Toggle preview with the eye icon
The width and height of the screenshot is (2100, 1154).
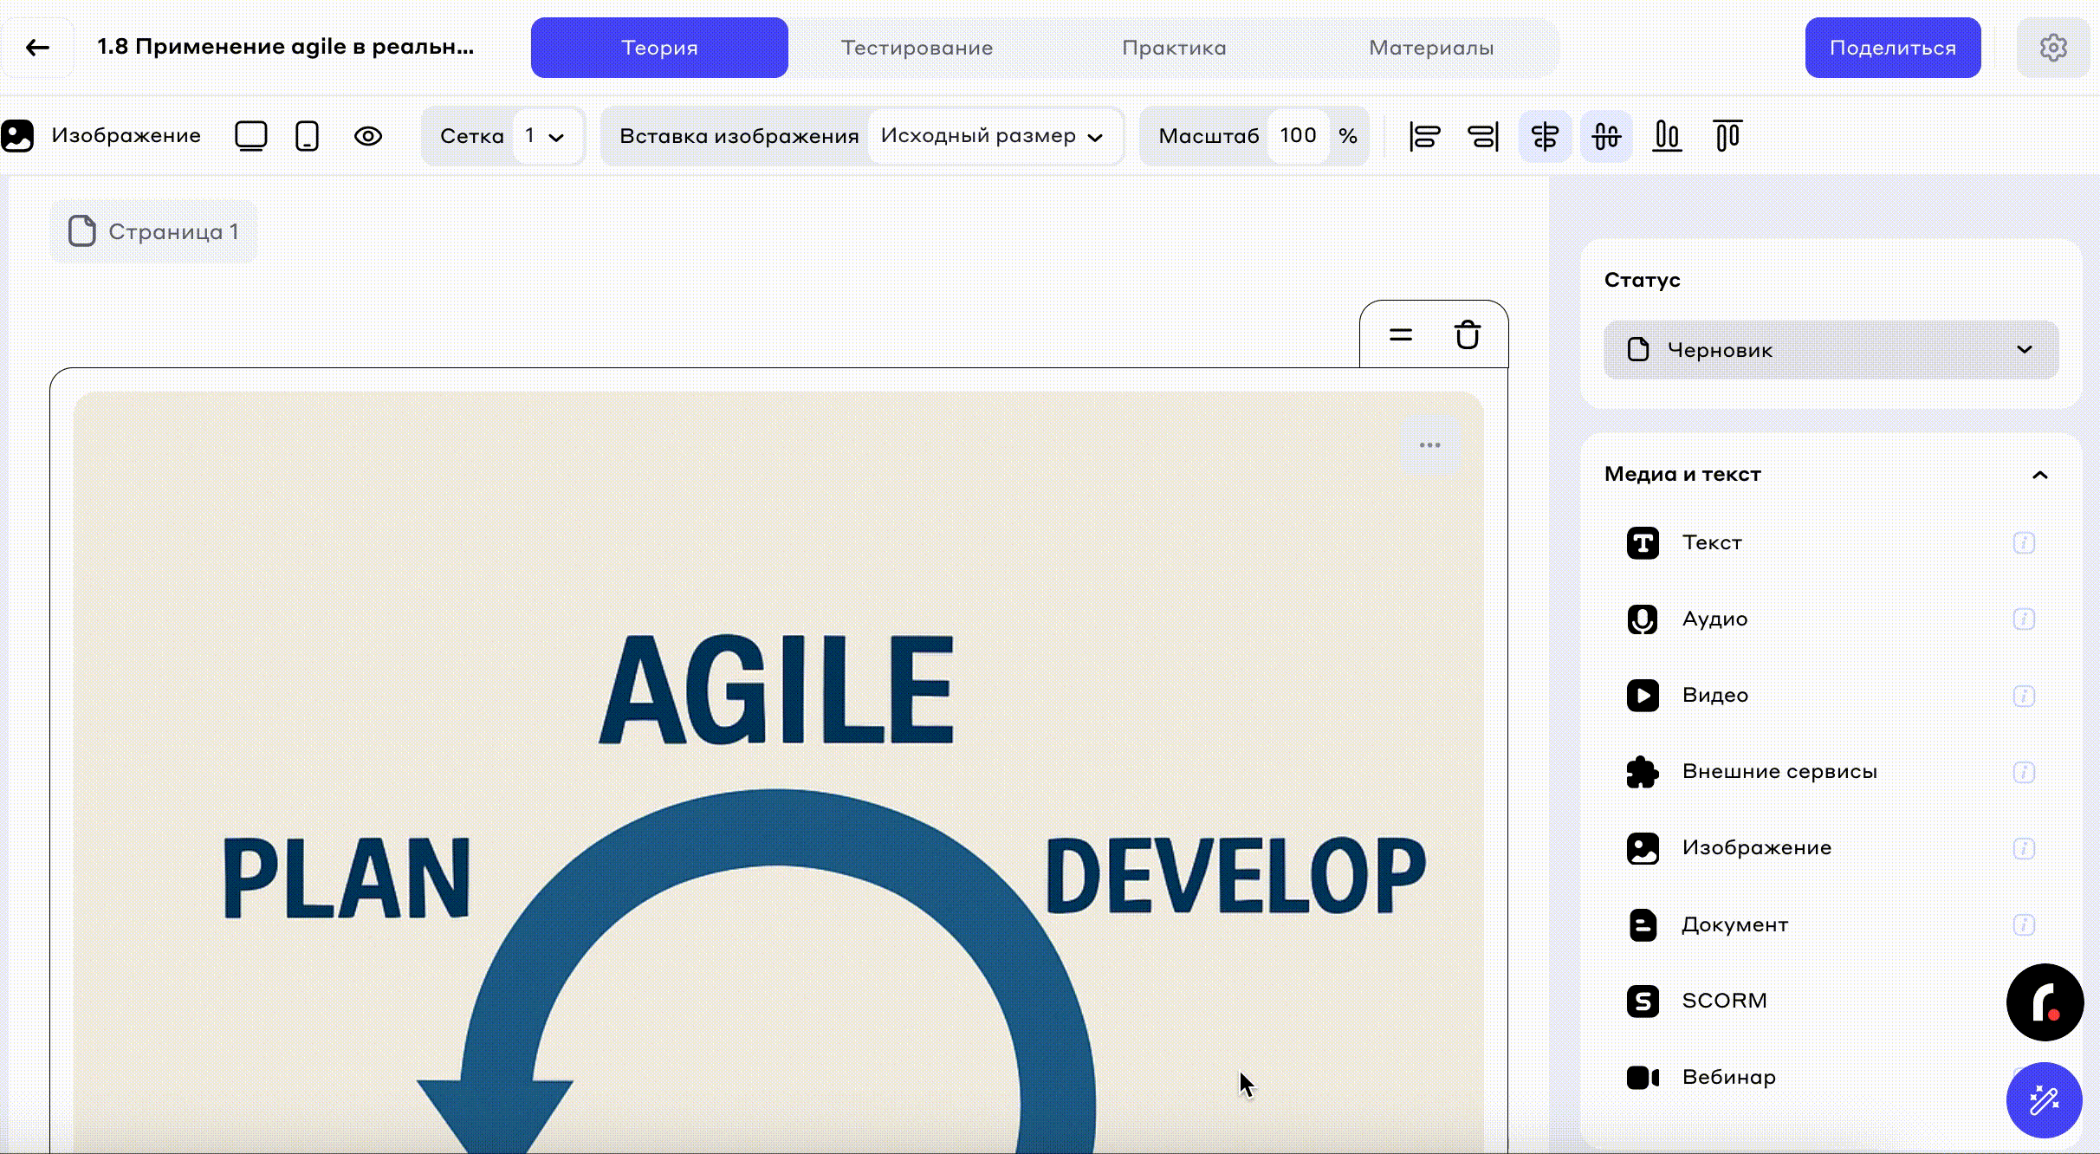[368, 136]
